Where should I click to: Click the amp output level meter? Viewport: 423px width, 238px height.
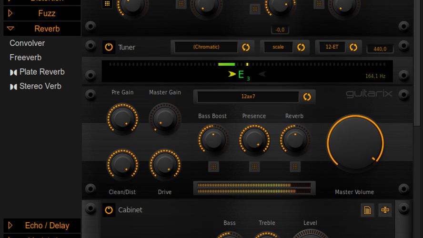[x=254, y=188]
